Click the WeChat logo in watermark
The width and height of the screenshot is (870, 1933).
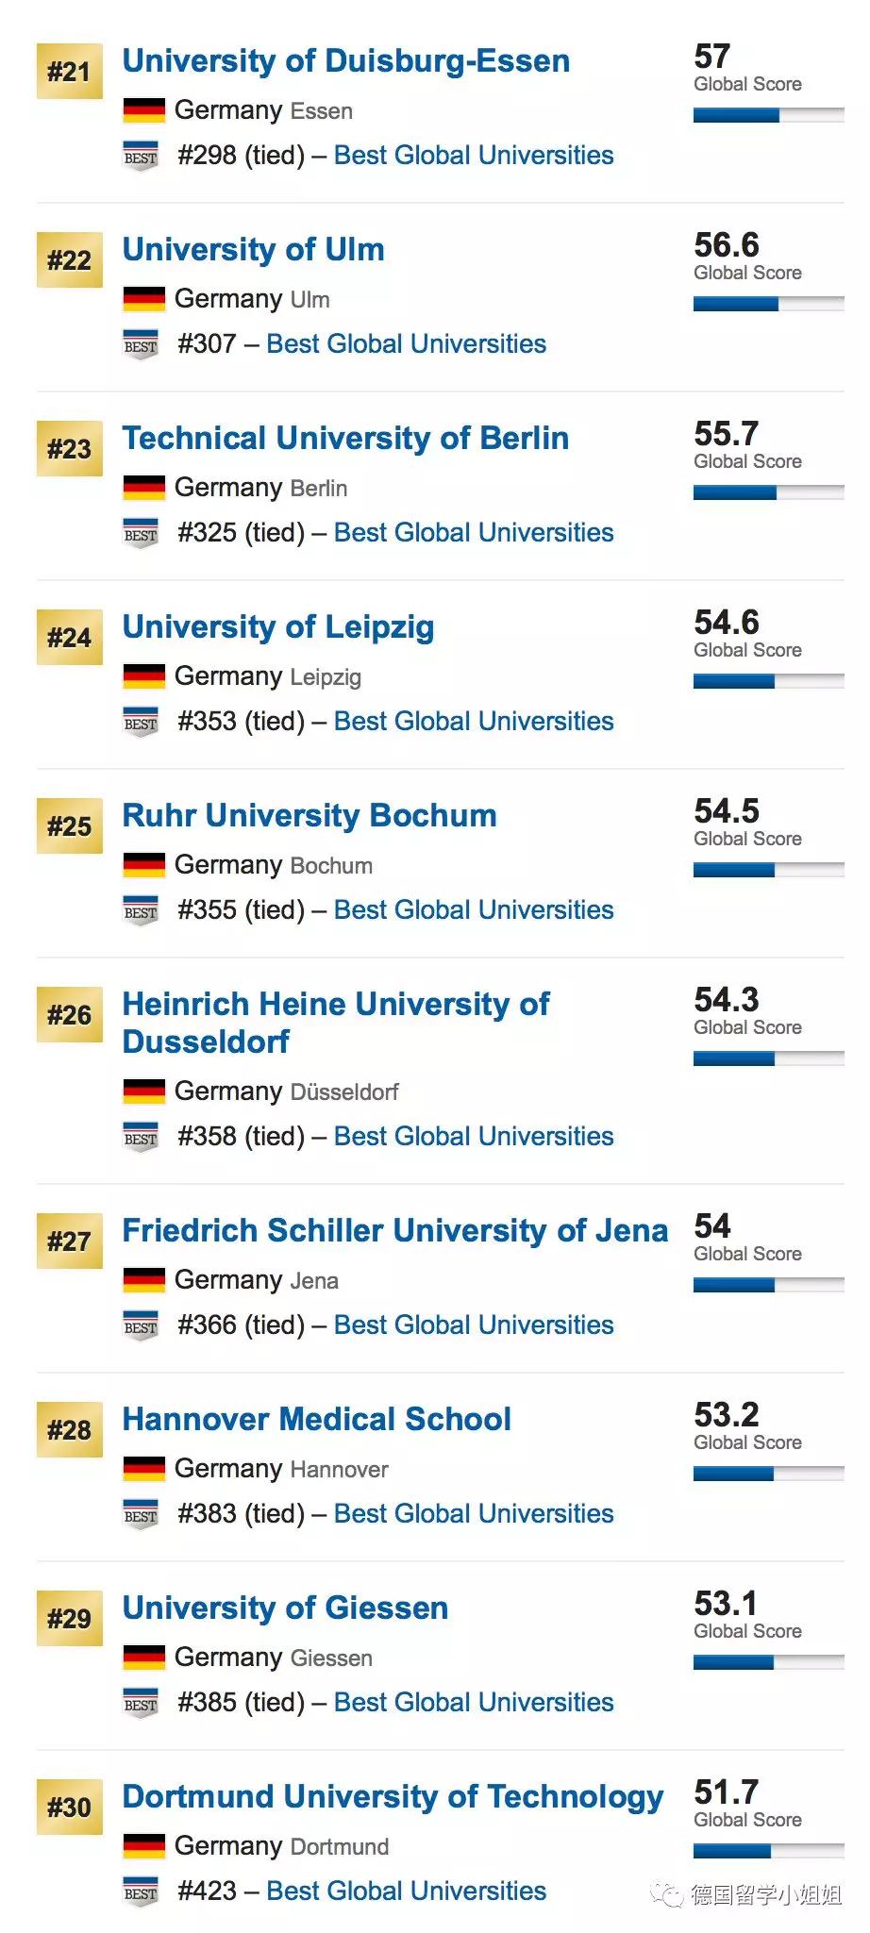tap(667, 1894)
